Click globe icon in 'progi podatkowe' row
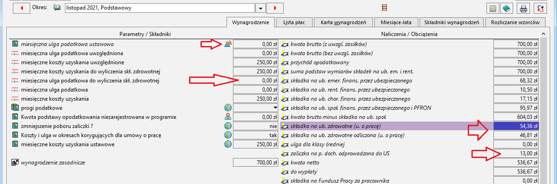557x184 pixels. pyautogui.click(x=227, y=108)
